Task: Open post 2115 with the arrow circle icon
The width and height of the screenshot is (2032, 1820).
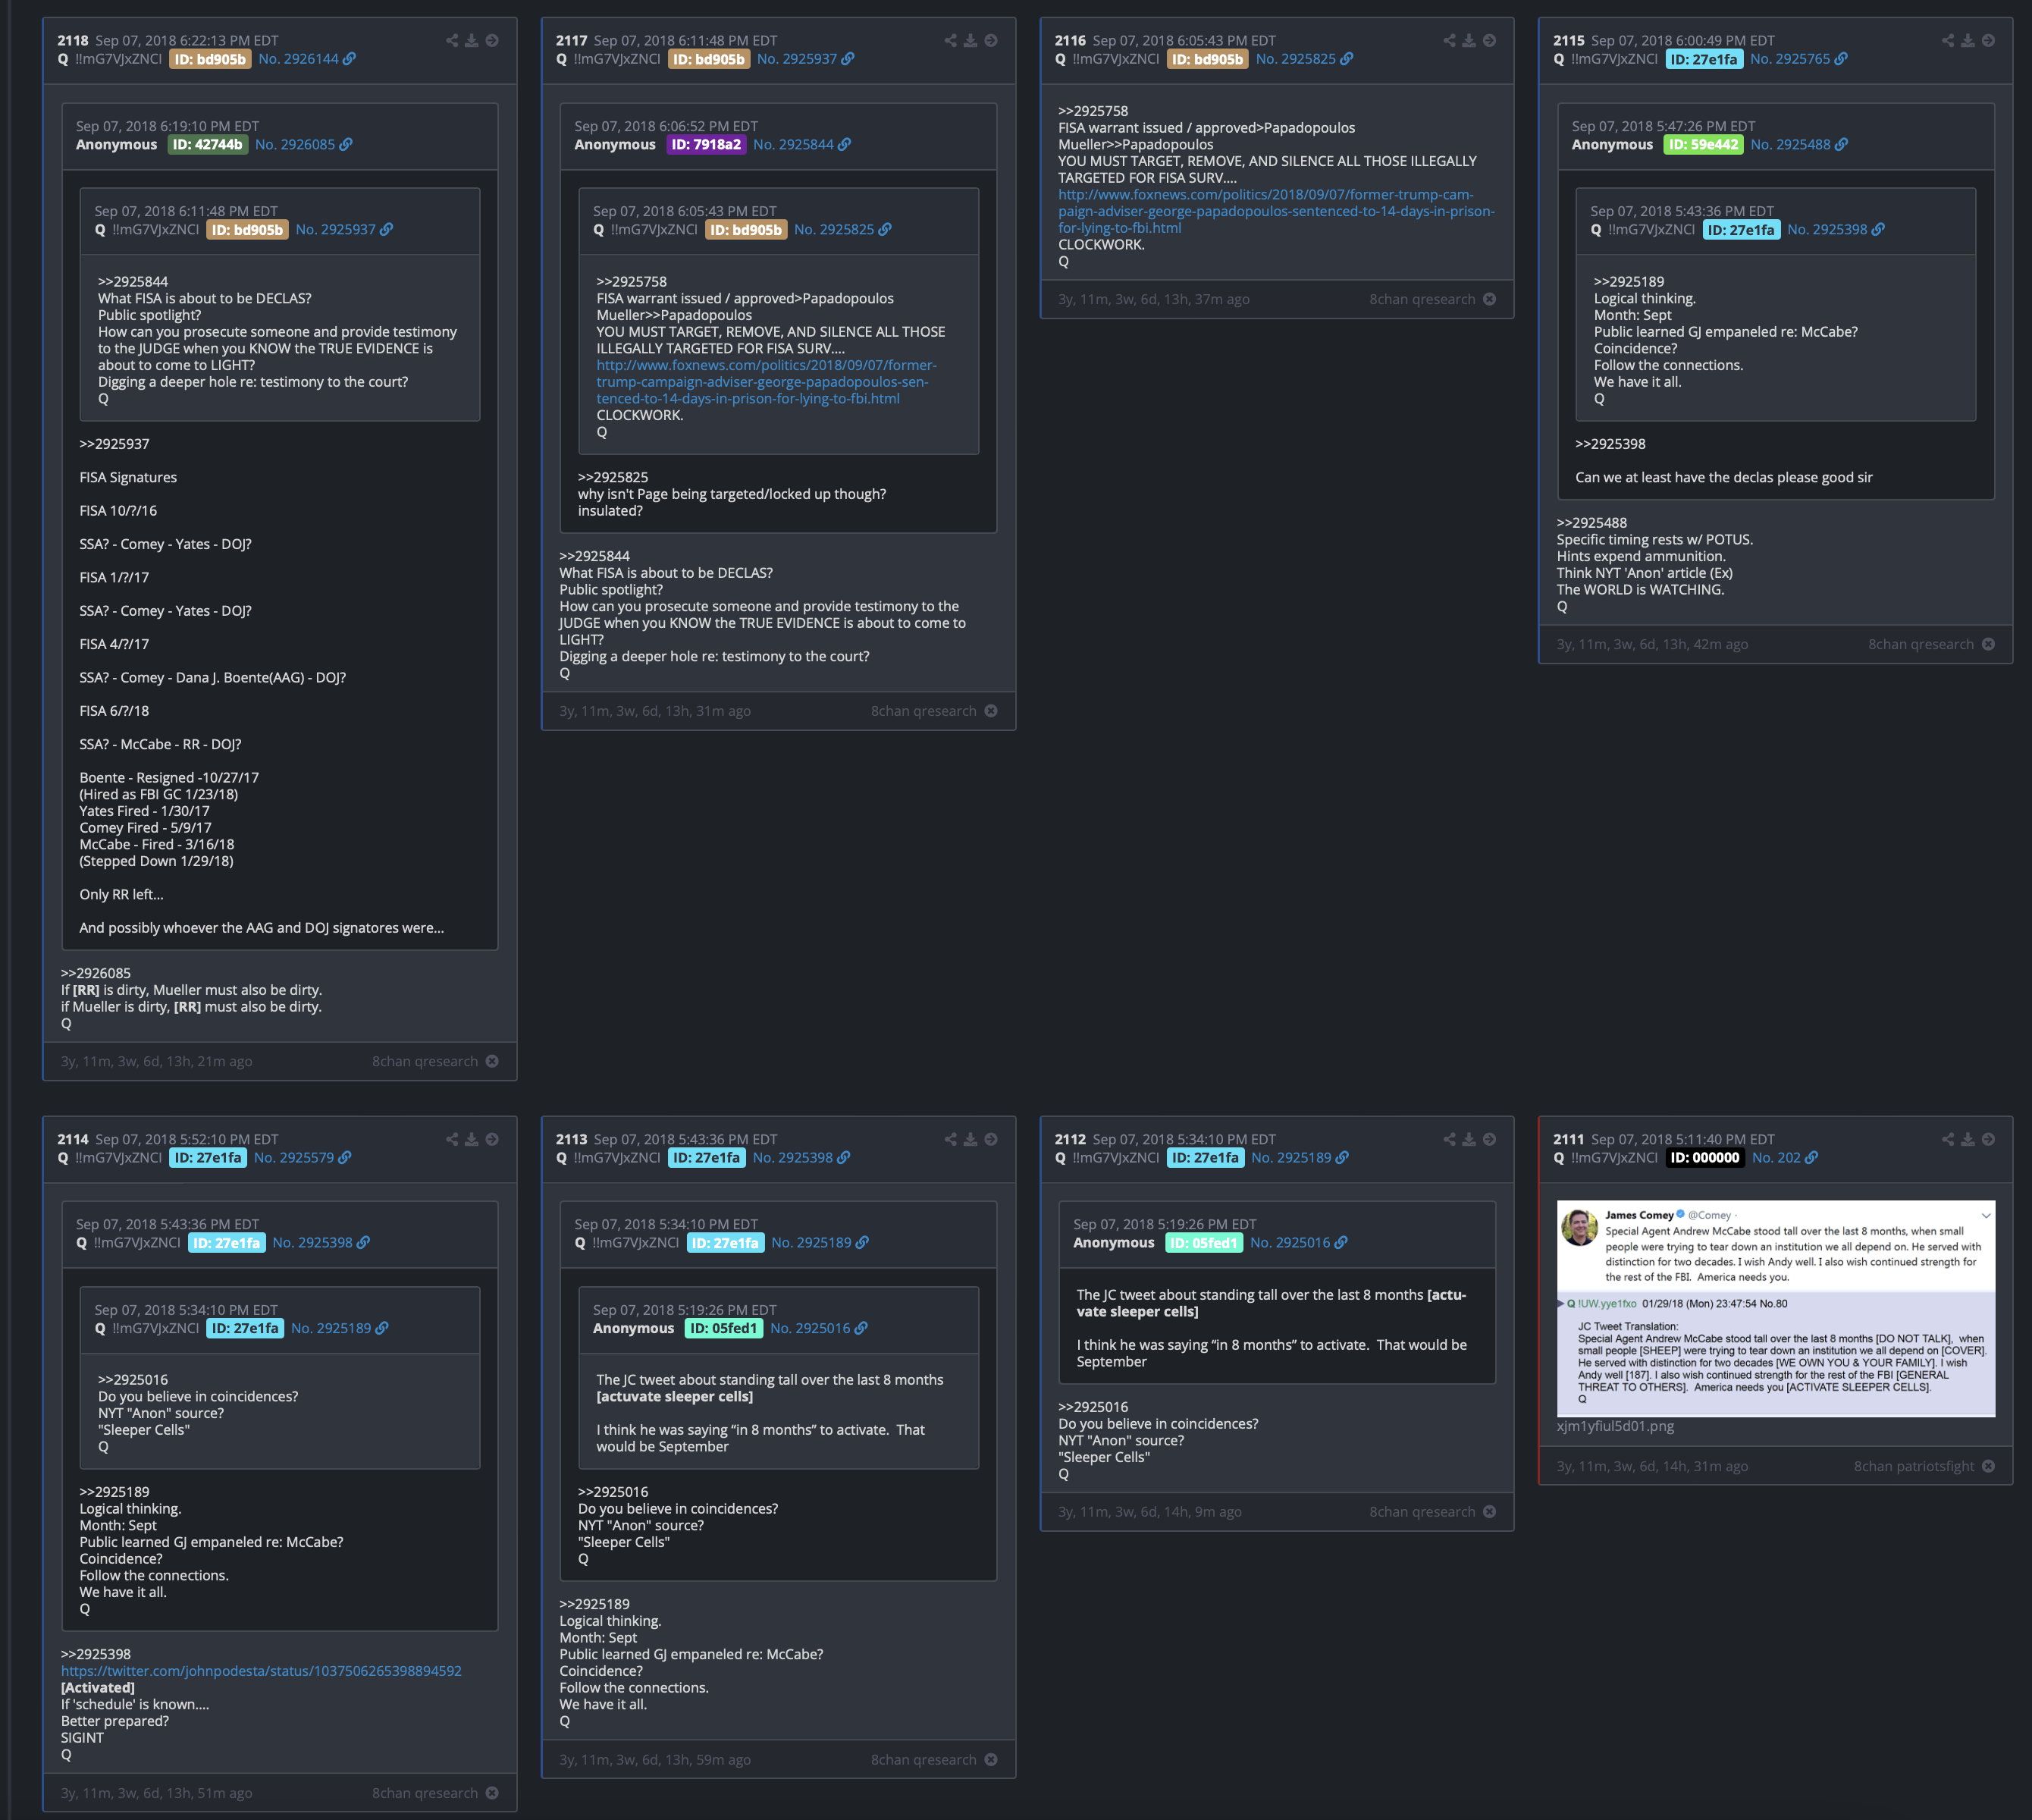Action: click(x=1988, y=40)
